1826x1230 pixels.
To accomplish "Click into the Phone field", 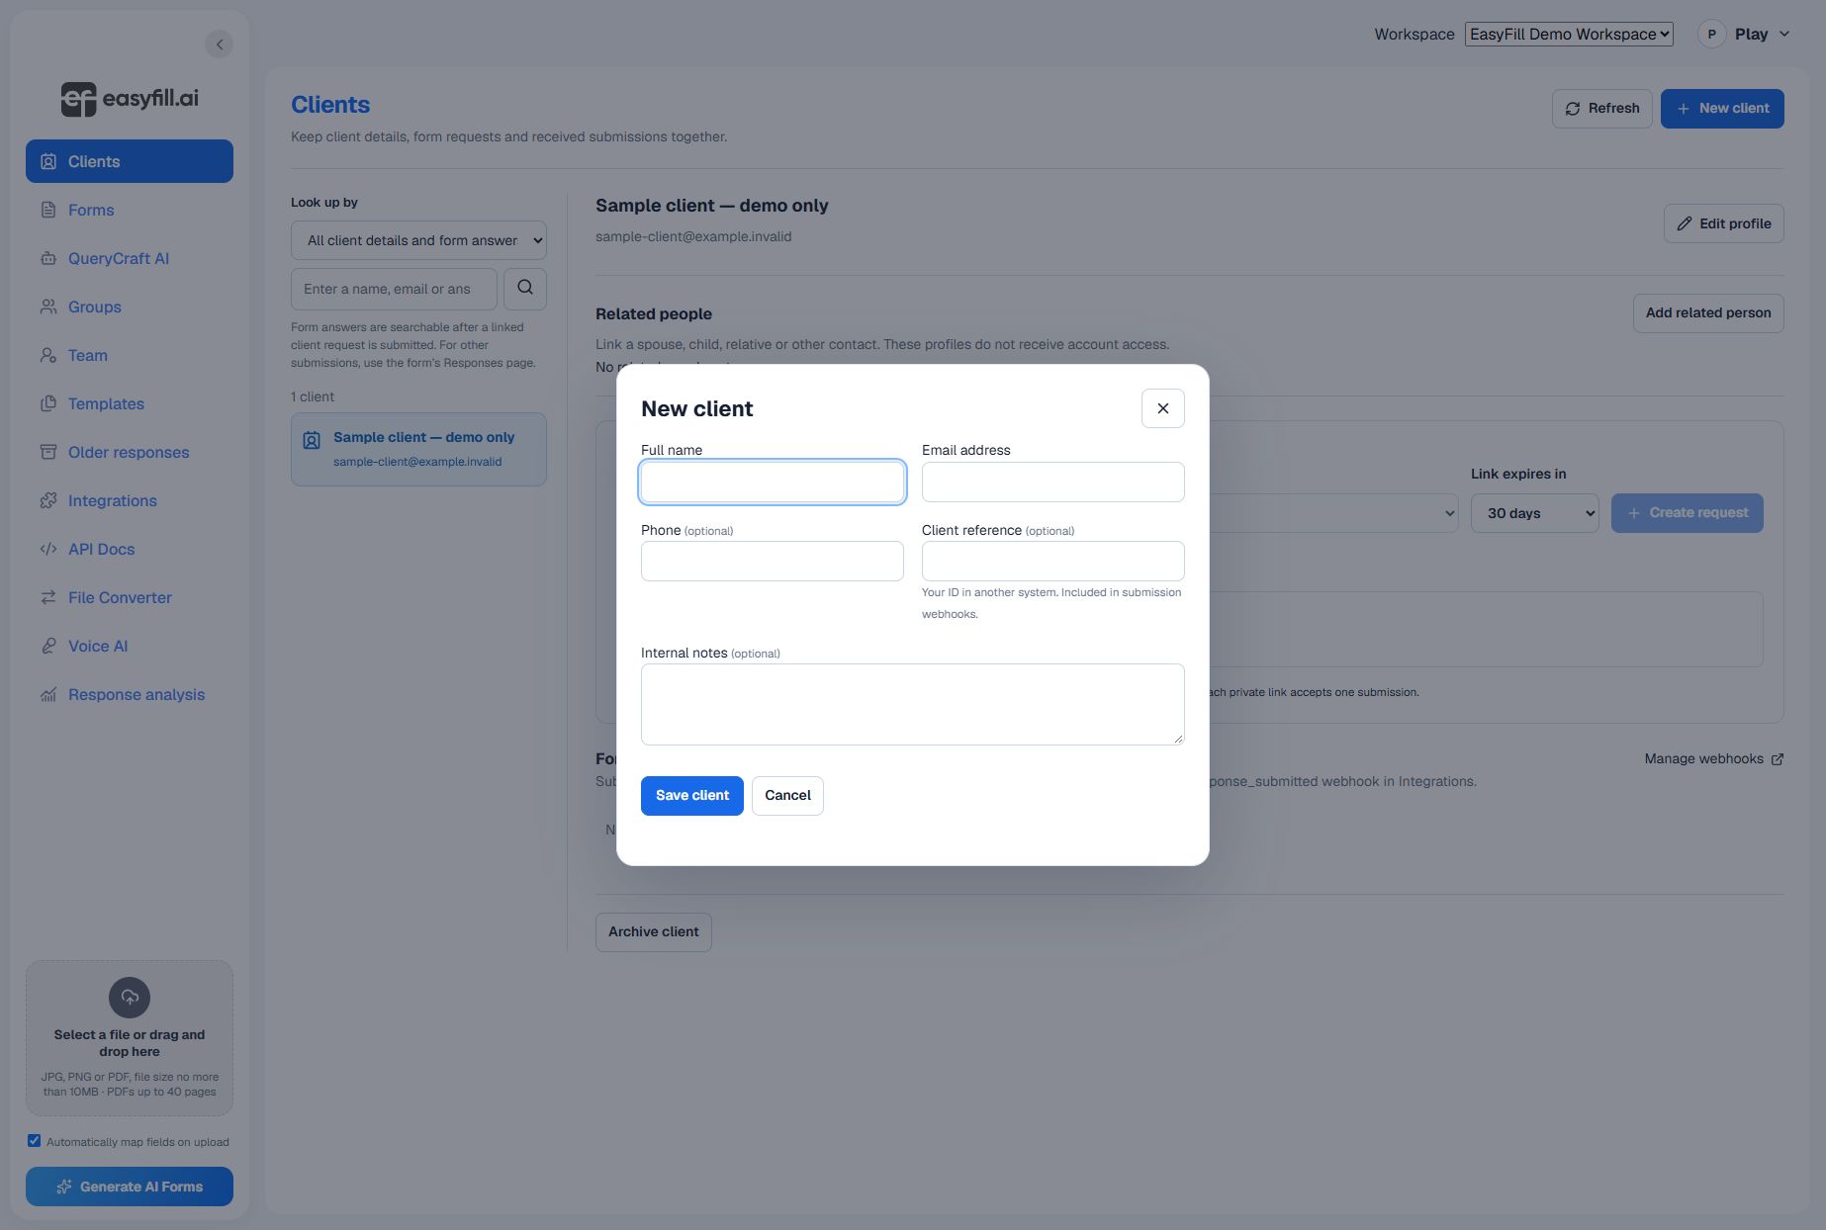I will [773, 562].
